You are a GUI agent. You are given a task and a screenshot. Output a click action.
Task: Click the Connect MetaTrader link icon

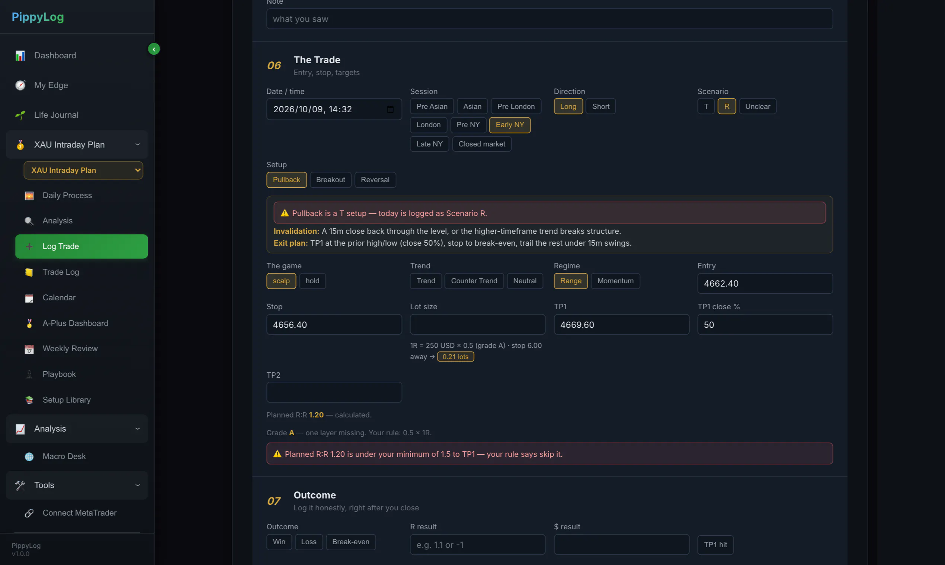point(29,513)
